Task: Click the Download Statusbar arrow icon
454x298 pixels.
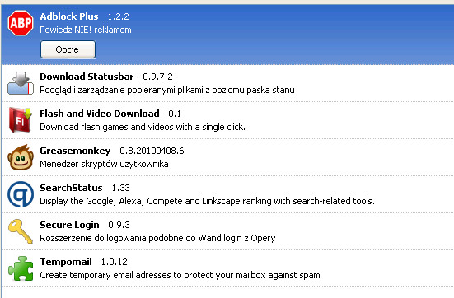Action: (x=21, y=83)
